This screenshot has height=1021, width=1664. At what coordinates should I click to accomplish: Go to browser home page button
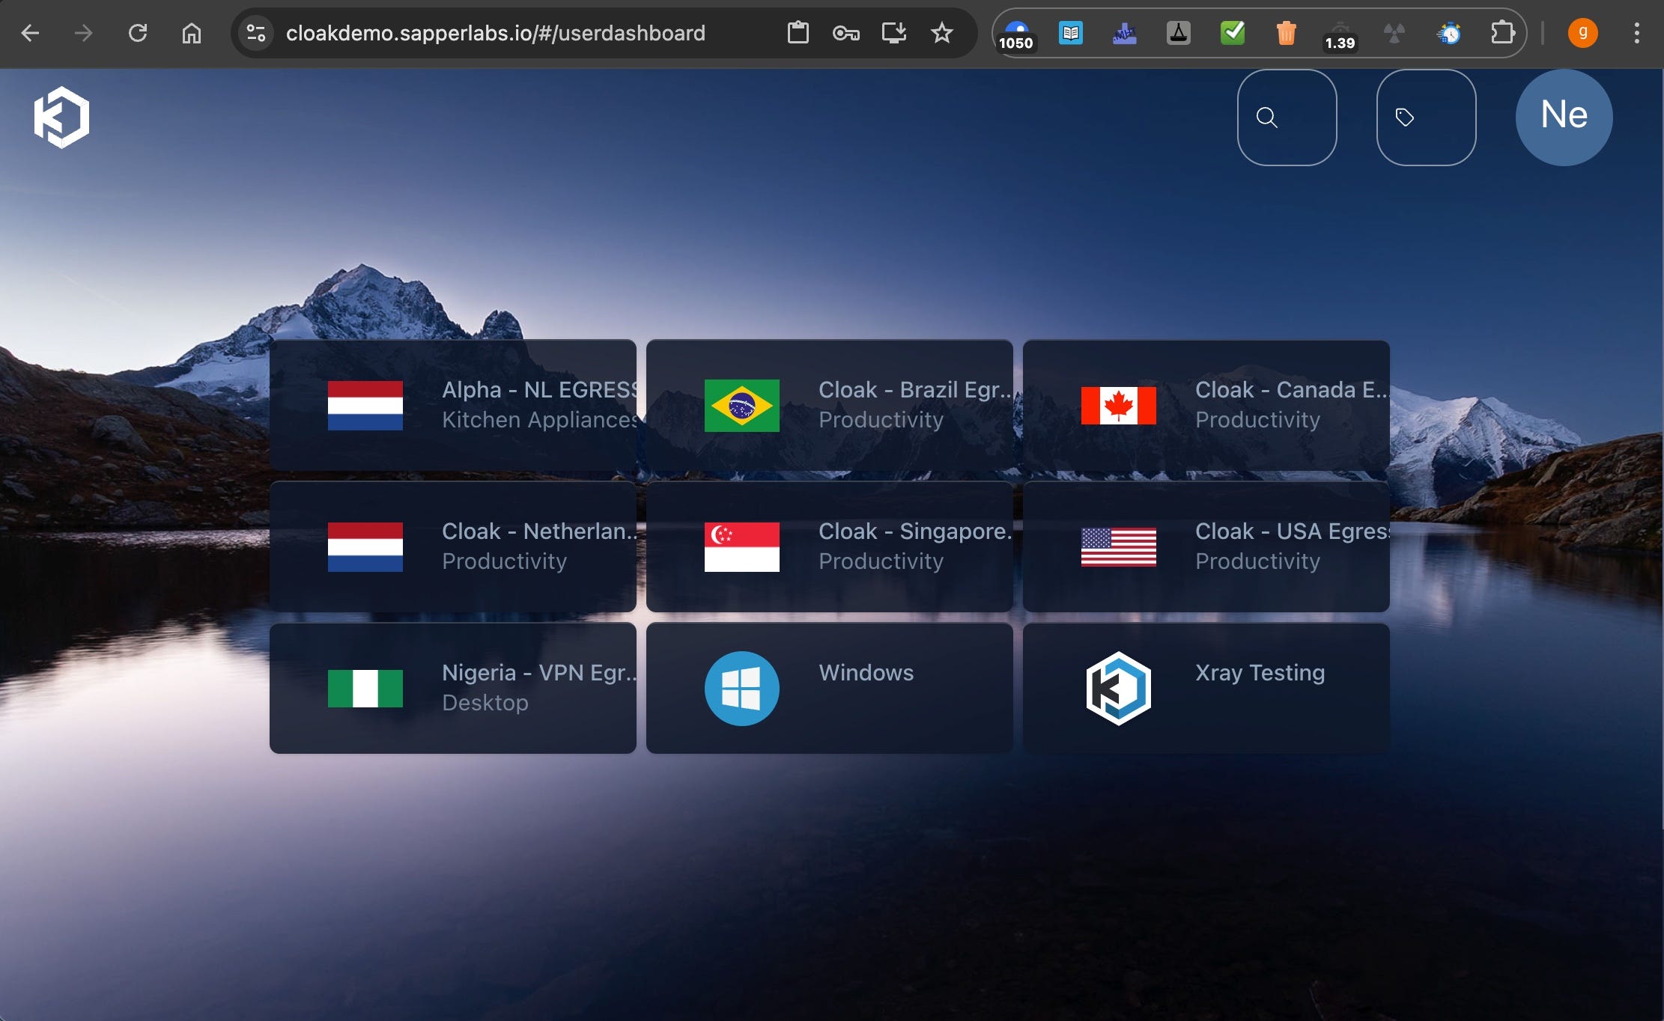[192, 33]
